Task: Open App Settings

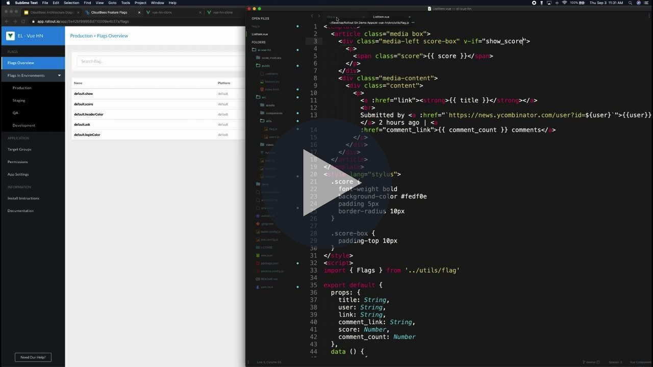Action: (x=18, y=174)
